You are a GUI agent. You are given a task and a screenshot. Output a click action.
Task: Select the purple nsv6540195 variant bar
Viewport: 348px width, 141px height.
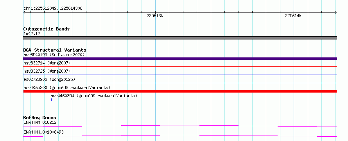pos(180,59)
